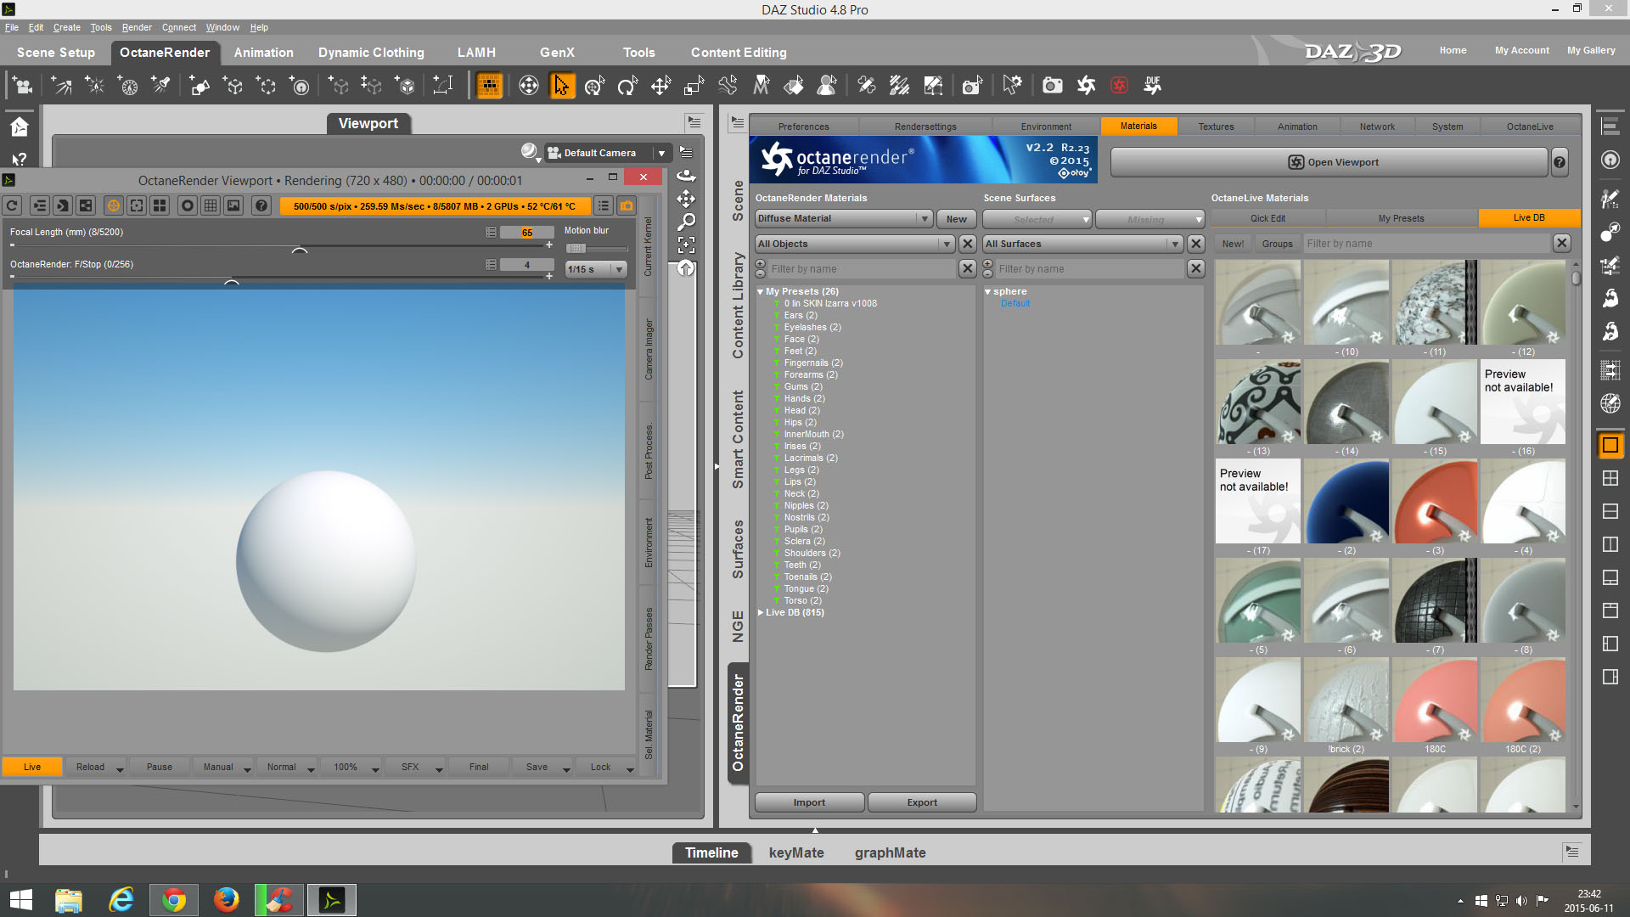Click the OctaneRender logo toolbar icon
The height and width of the screenshot is (917, 1630).
(1086, 86)
